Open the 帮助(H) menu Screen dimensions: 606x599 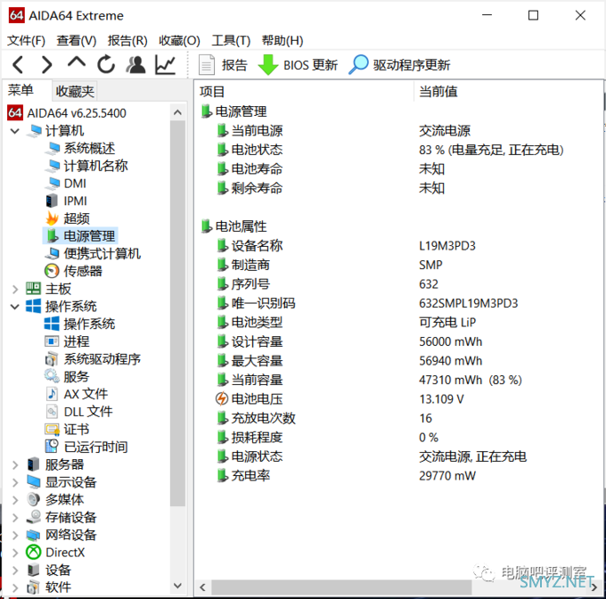[283, 40]
